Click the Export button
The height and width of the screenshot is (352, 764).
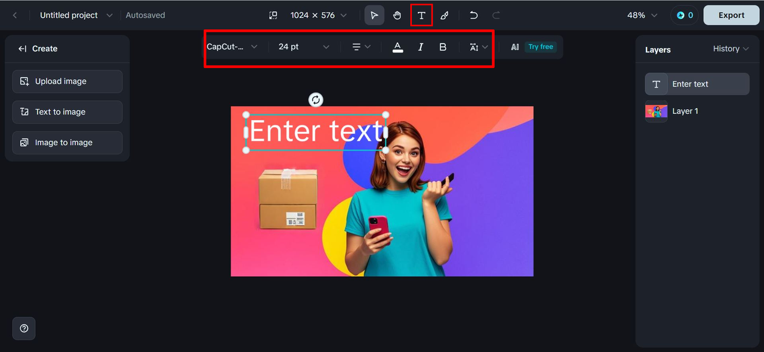tap(731, 16)
